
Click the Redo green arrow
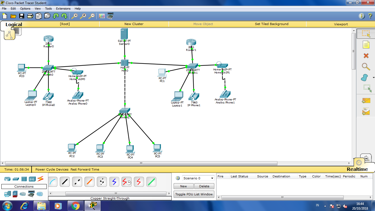coord(64,16)
